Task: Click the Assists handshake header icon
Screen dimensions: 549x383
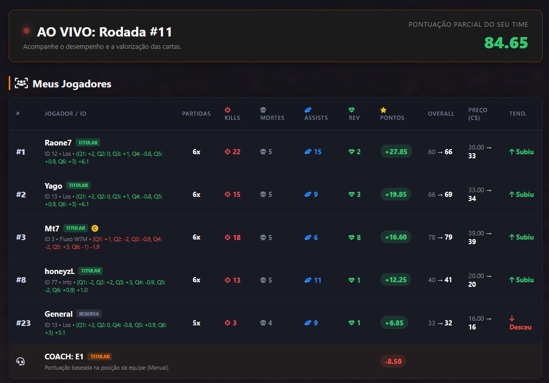Action: tap(308, 110)
